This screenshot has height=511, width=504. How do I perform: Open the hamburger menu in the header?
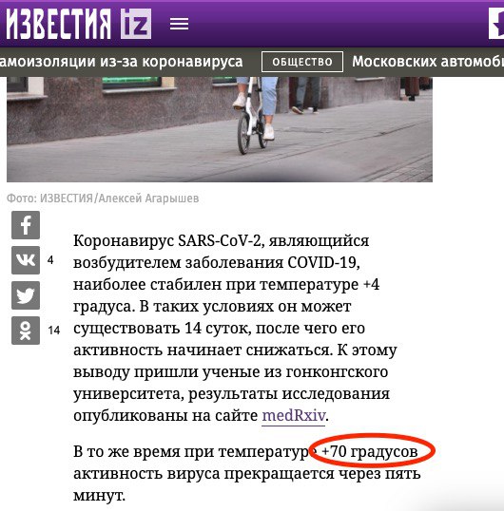pyautogui.click(x=179, y=24)
